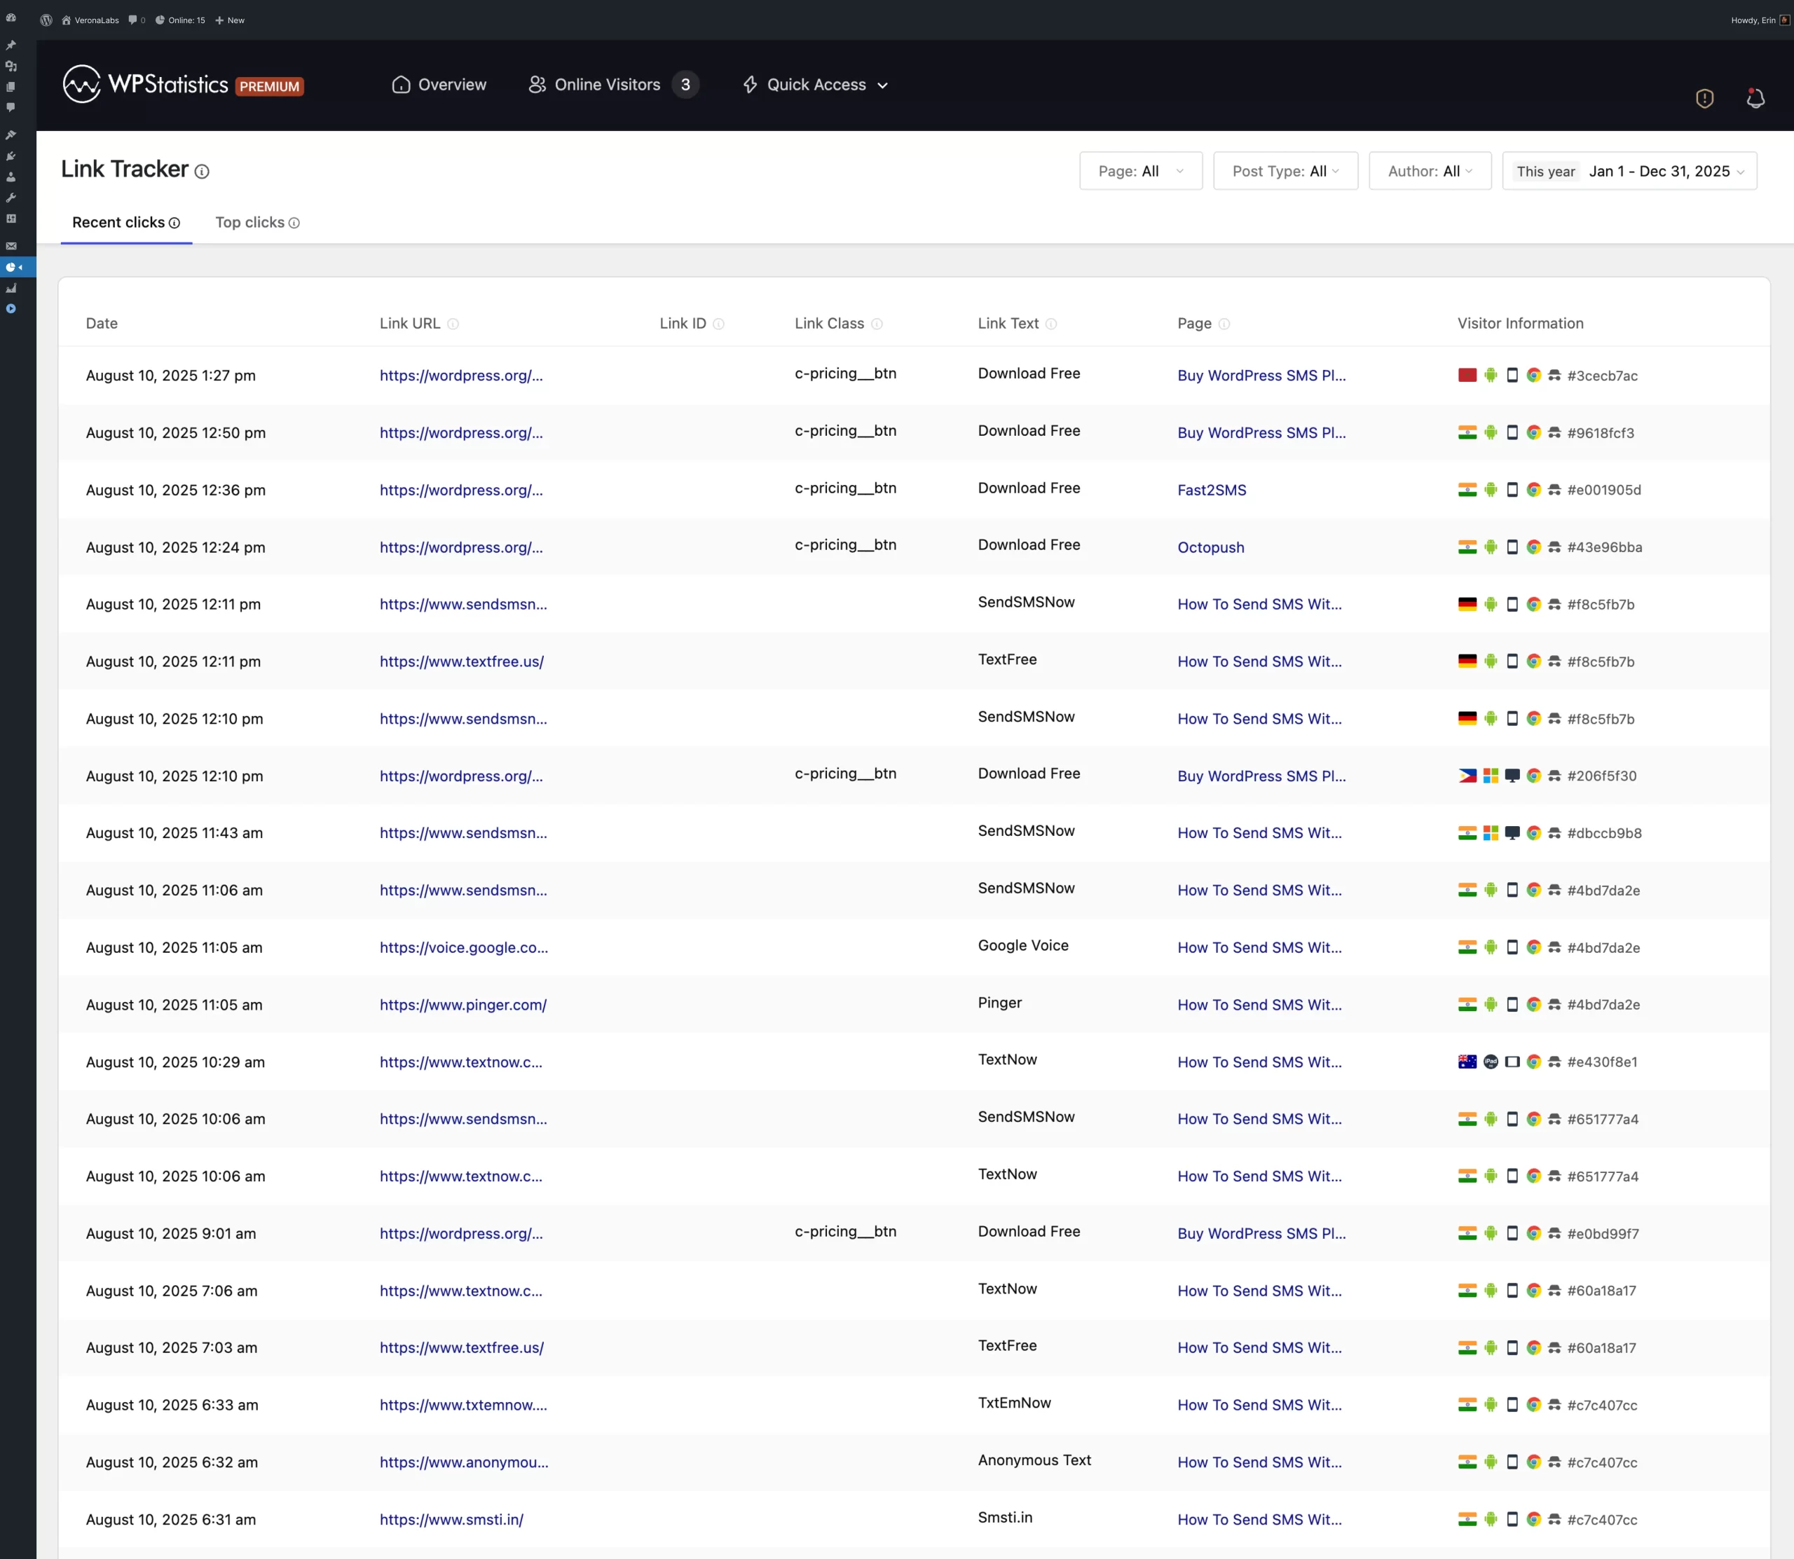The image size is (1794, 1559).
Task: Open the Octopush page link
Action: [1211, 547]
